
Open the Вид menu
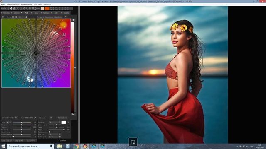35,5
